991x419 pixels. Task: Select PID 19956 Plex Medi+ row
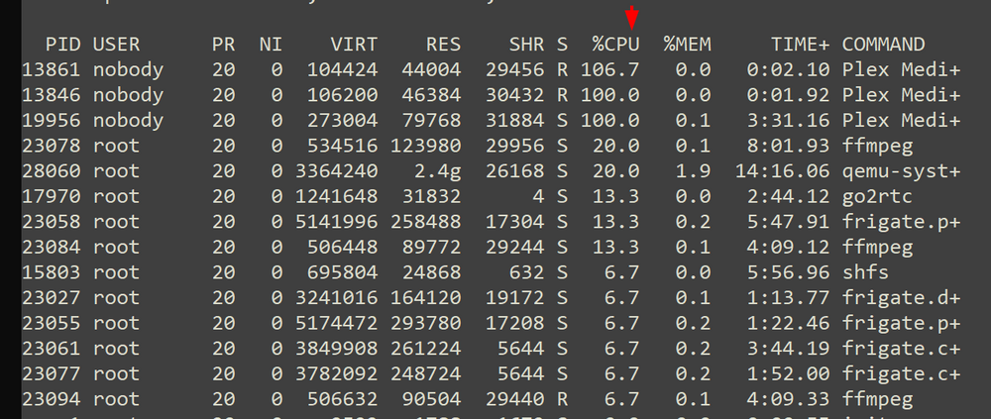click(x=492, y=120)
